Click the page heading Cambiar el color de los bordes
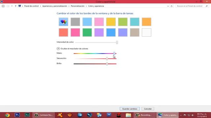The width and height of the screenshot is (211, 118). point(95,13)
